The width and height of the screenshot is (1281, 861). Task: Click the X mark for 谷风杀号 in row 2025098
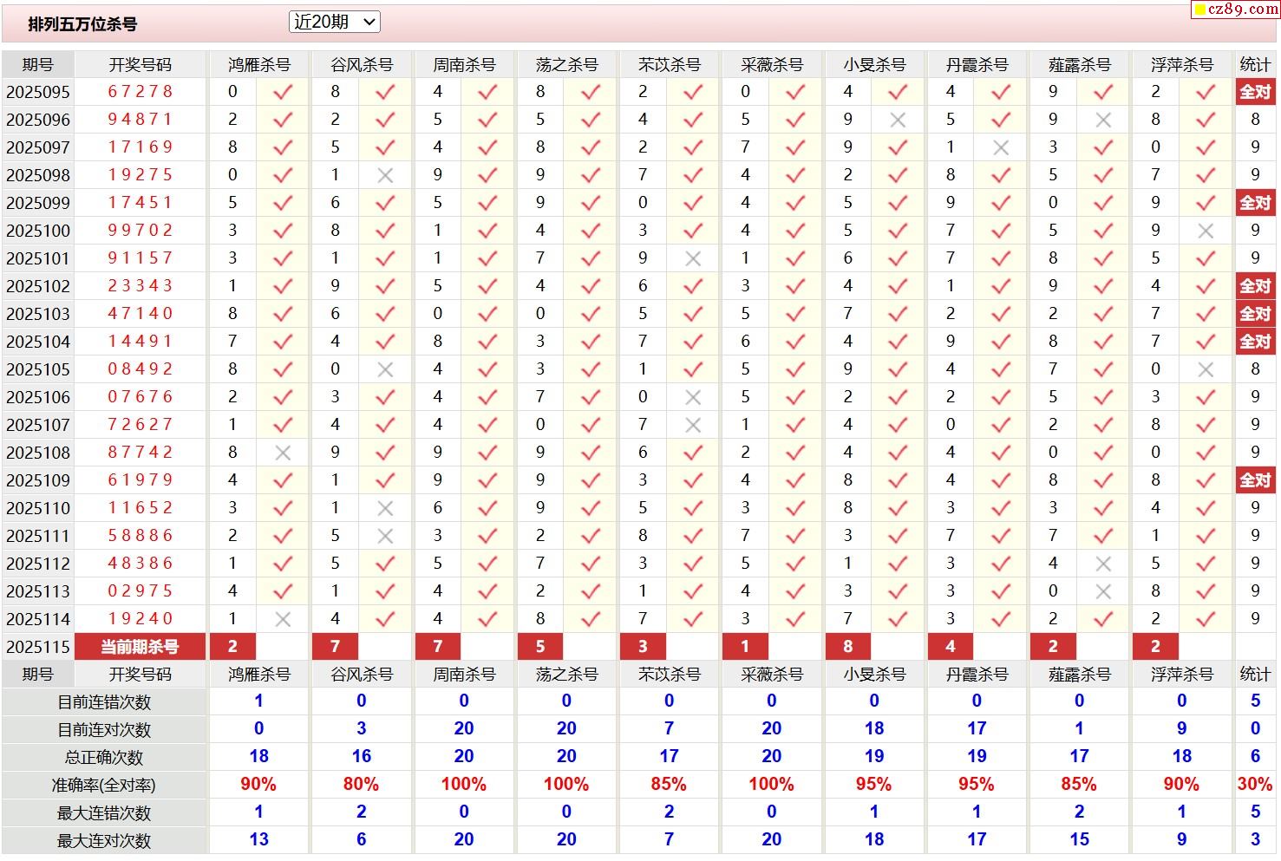point(385,175)
